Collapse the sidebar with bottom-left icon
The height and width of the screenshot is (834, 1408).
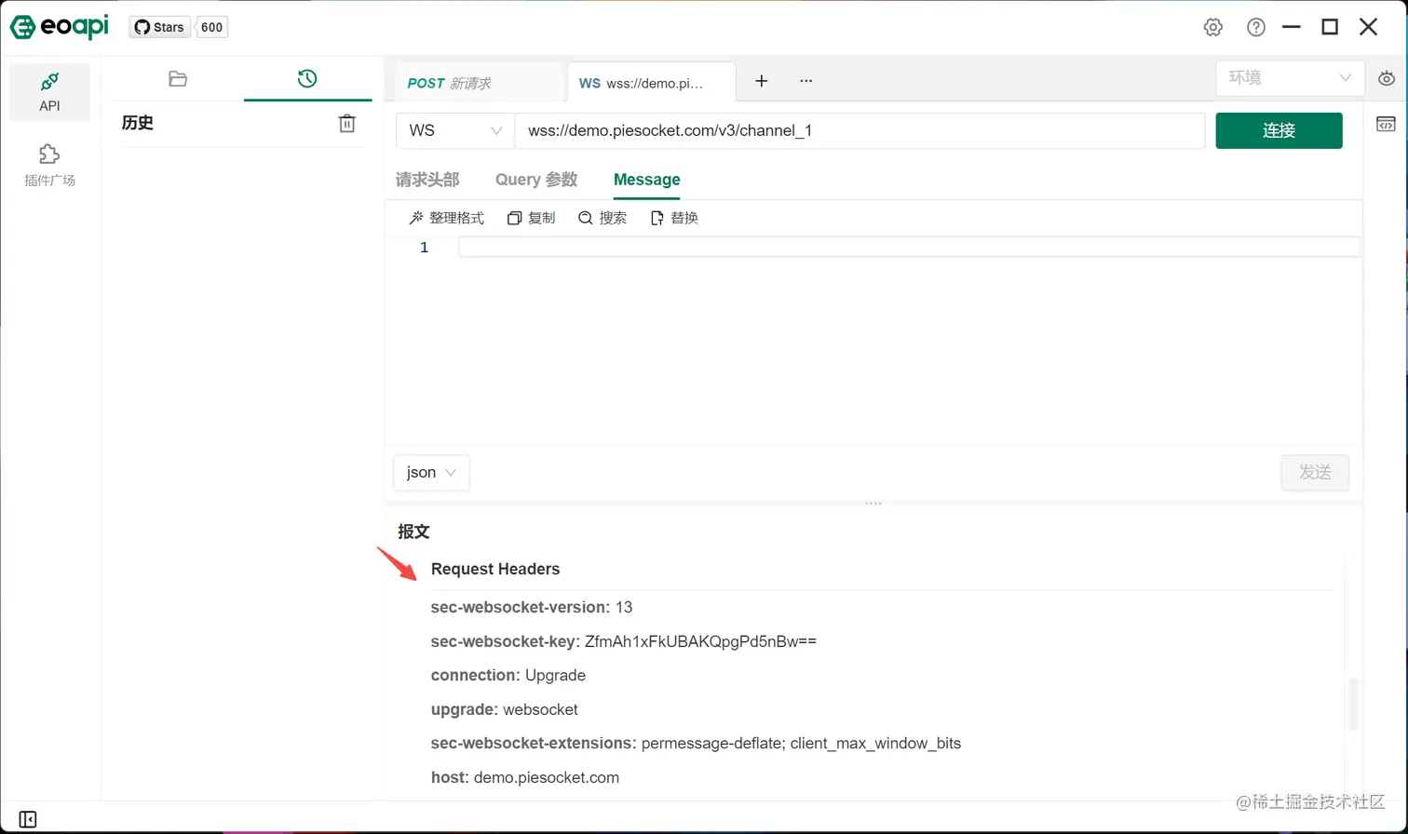[x=28, y=819]
